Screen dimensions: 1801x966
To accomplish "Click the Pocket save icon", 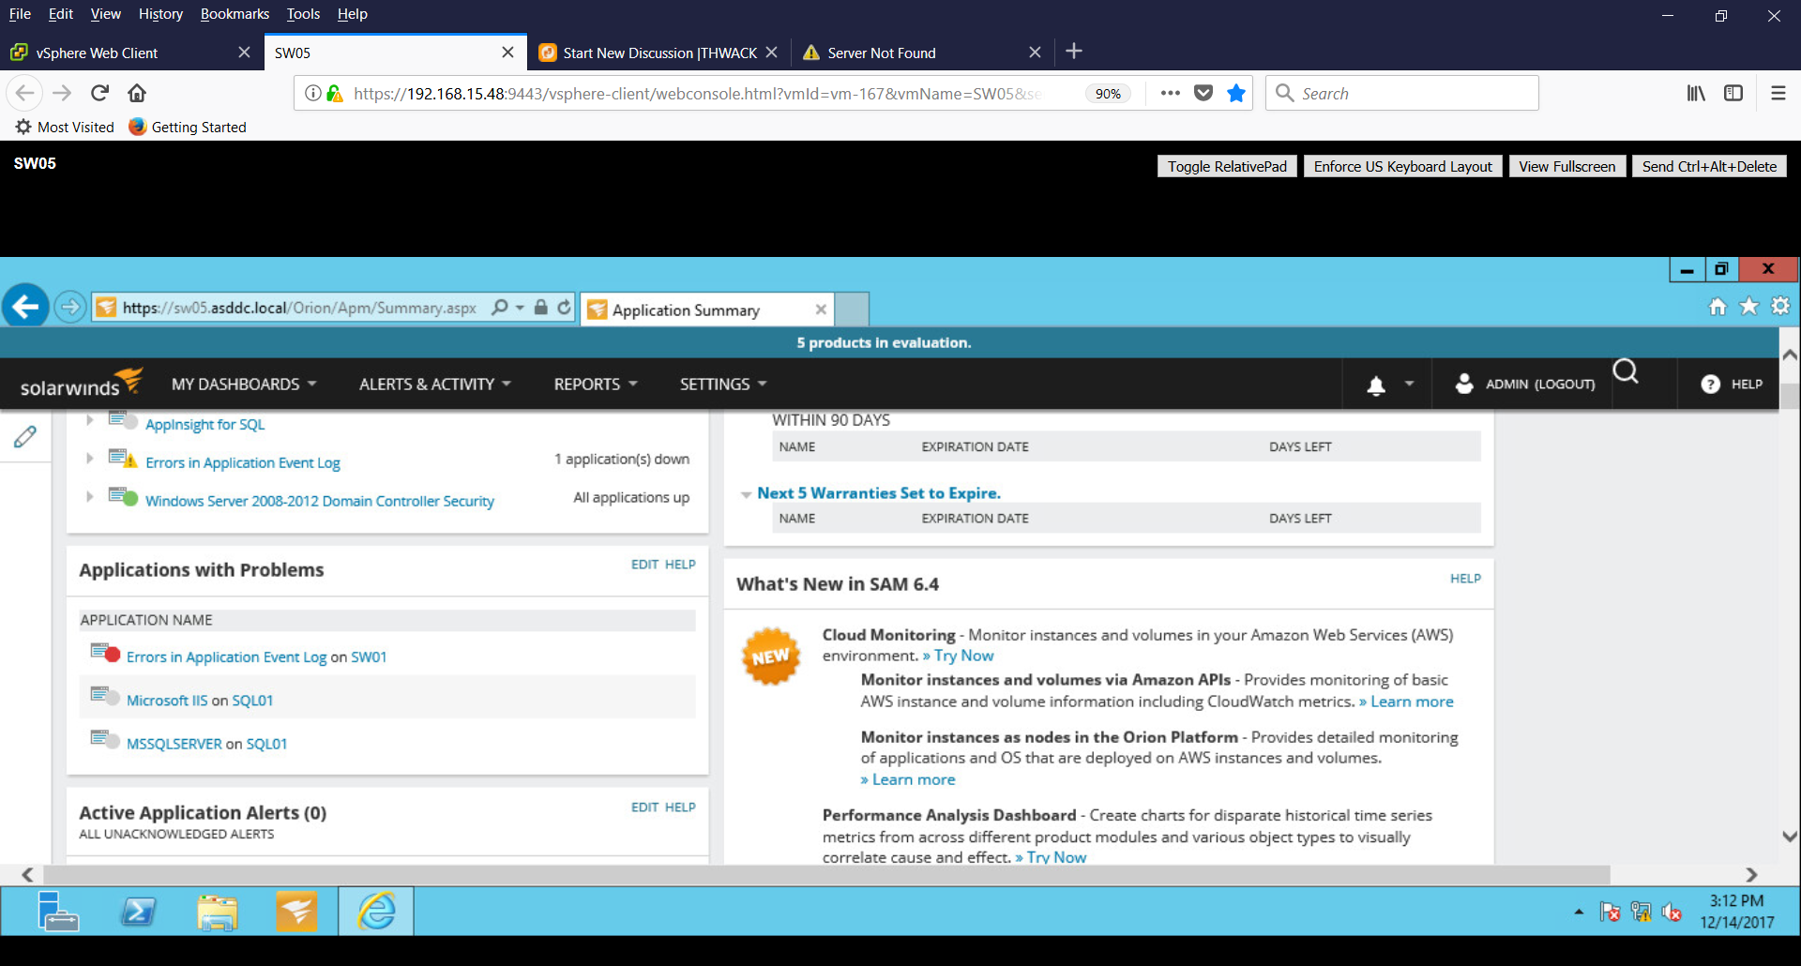I will [1203, 93].
